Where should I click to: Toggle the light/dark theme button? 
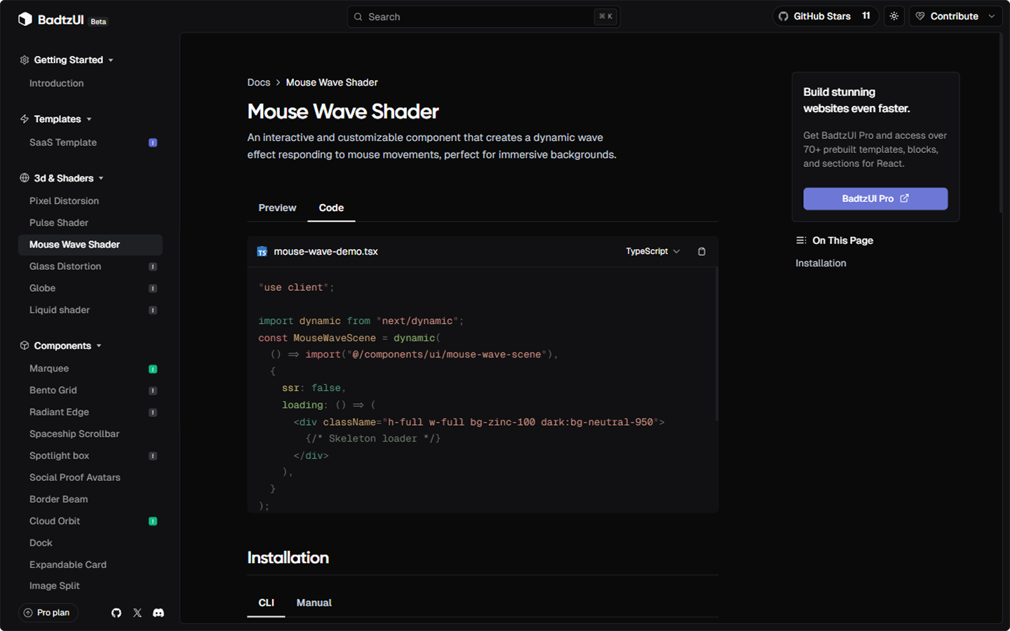pyautogui.click(x=894, y=16)
